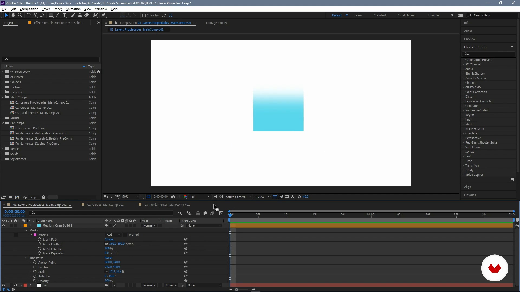Click the Effects & Presets search field
Image resolution: width=520 pixels, height=292 pixels.
(489, 54)
